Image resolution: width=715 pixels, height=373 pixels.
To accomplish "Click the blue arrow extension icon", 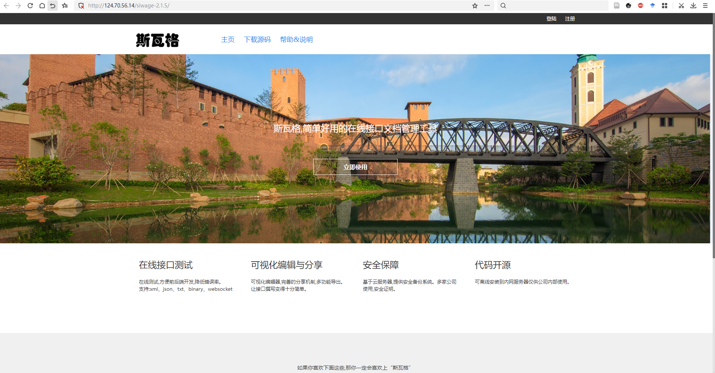I will tap(653, 6).
